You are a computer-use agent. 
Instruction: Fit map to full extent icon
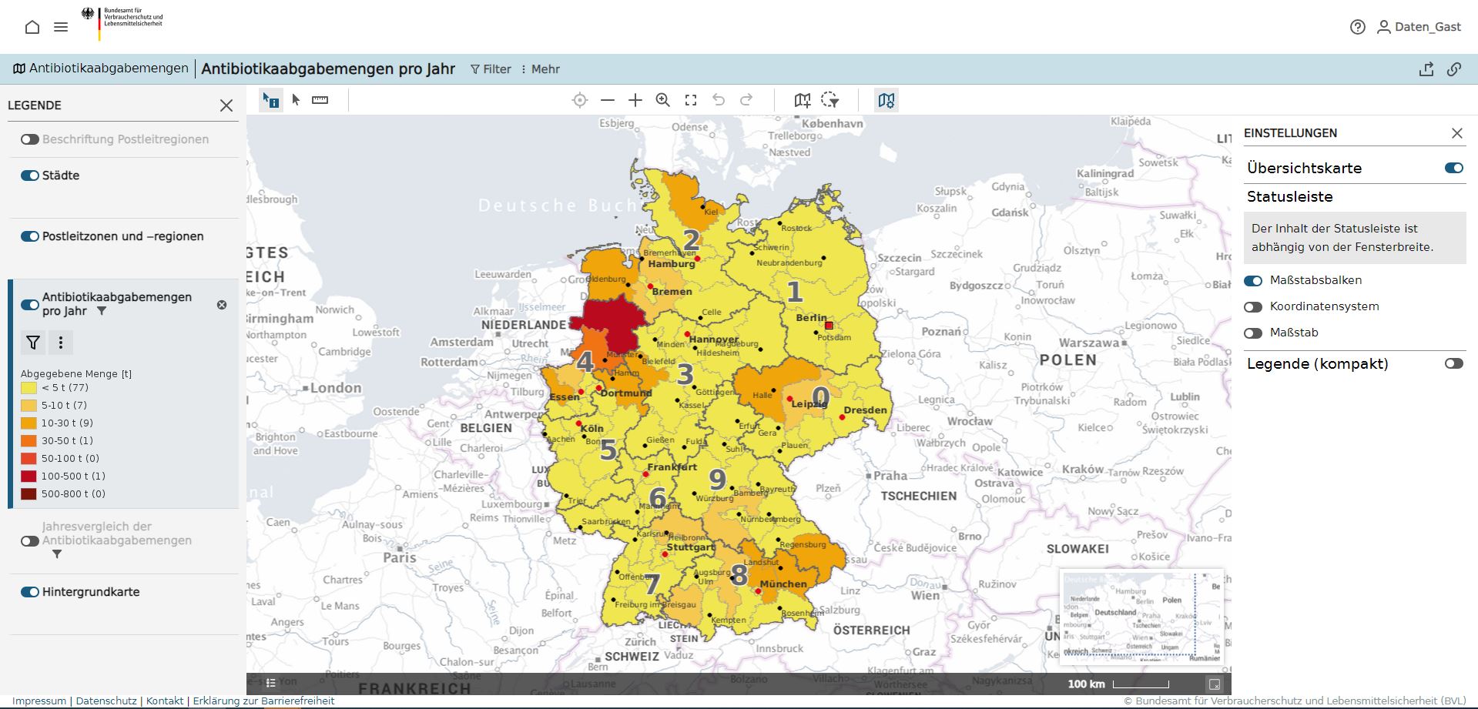coord(691,100)
